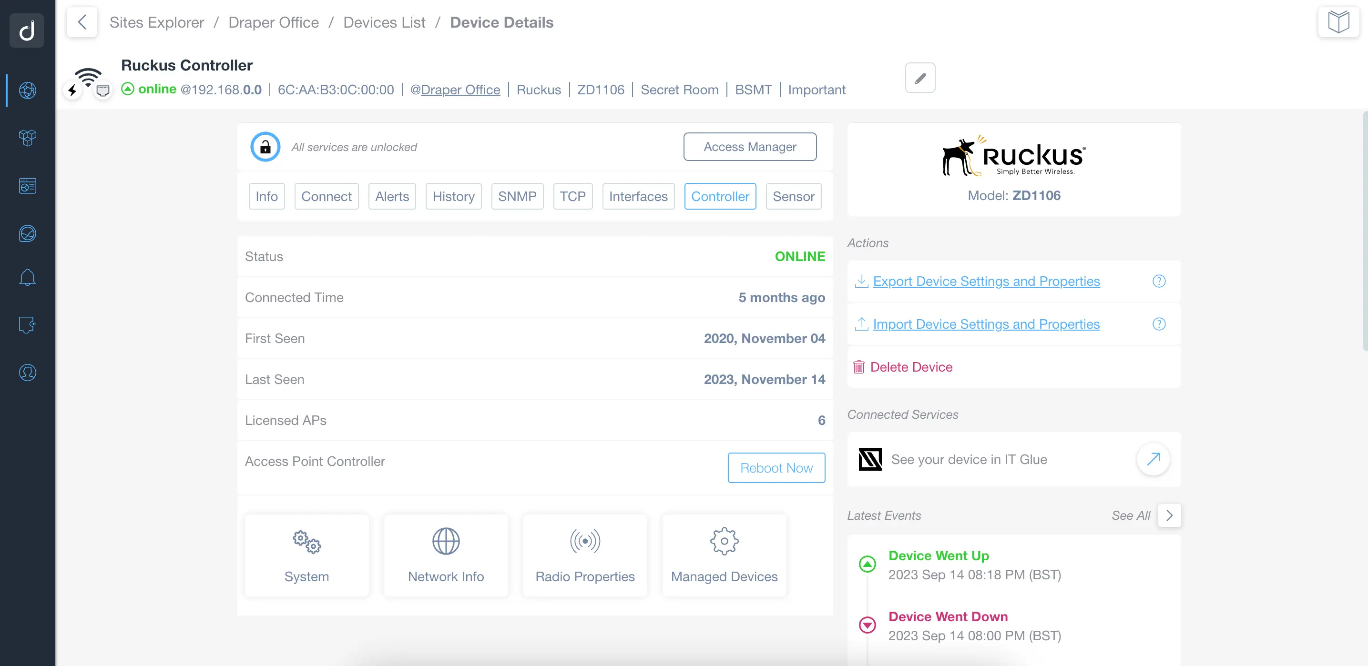The height and width of the screenshot is (666, 1368).
Task: Open the dashboard list icon in sidebar
Action: point(28,186)
